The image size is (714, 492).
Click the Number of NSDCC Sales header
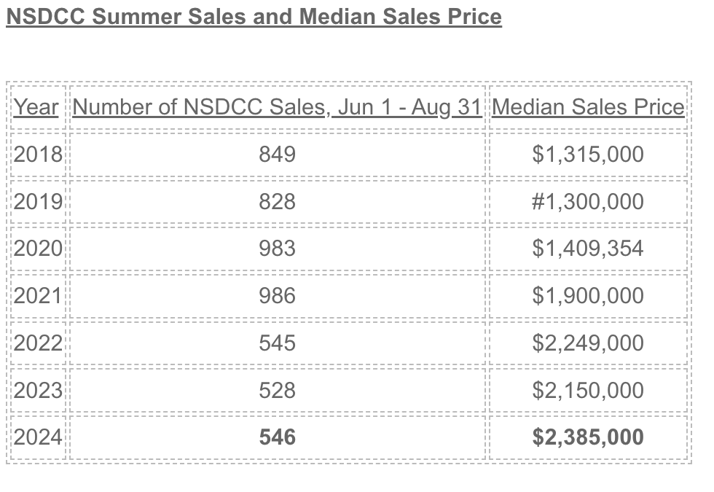point(277,107)
